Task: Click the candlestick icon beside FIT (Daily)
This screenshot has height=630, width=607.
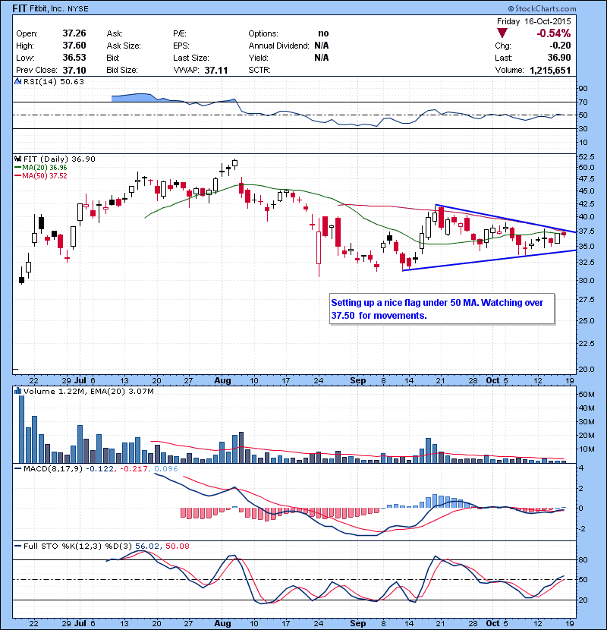Action: tap(17, 159)
